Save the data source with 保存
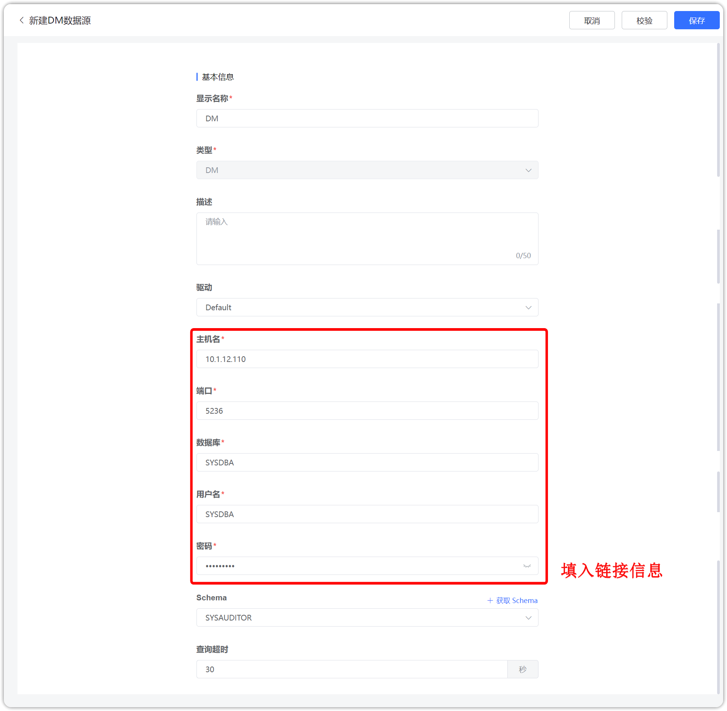The width and height of the screenshot is (727, 711). point(697,20)
